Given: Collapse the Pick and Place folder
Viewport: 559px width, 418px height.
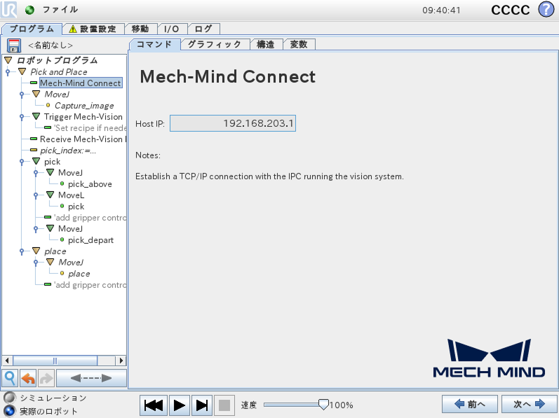Looking at the screenshot, I should (22, 71).
